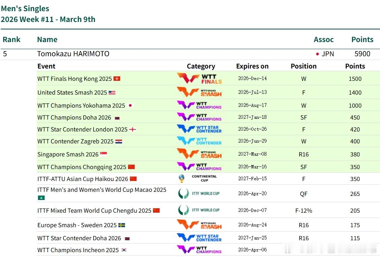Click the Expires on column header
The height and width of the screenshot is (257, 380).
pos(252,66)
